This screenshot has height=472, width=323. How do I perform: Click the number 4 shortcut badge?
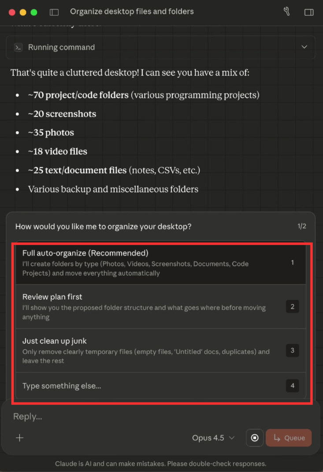click(292, 386)
